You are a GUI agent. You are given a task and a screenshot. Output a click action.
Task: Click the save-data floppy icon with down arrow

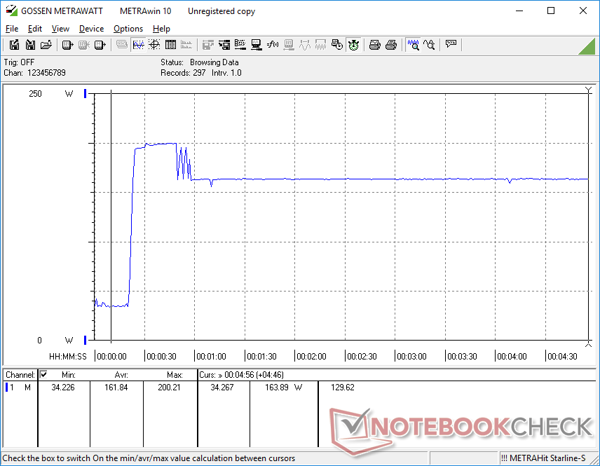click(30, 45)
